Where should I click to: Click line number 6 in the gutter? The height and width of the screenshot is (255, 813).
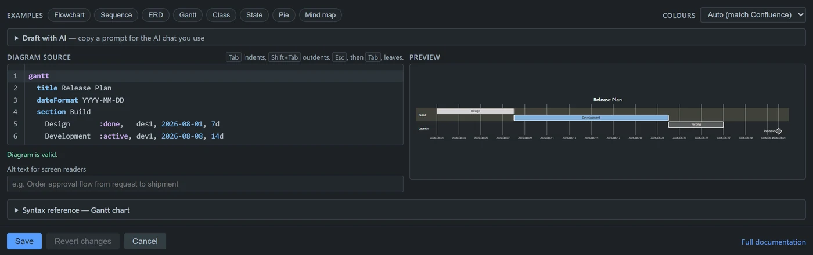[x=15, y=136]
